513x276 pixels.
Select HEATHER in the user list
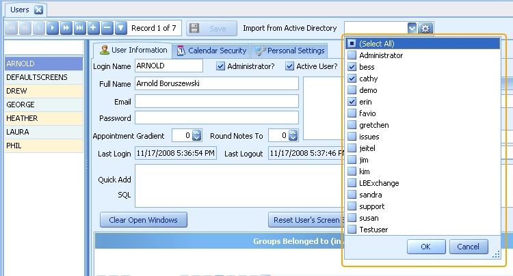[44, 118]
